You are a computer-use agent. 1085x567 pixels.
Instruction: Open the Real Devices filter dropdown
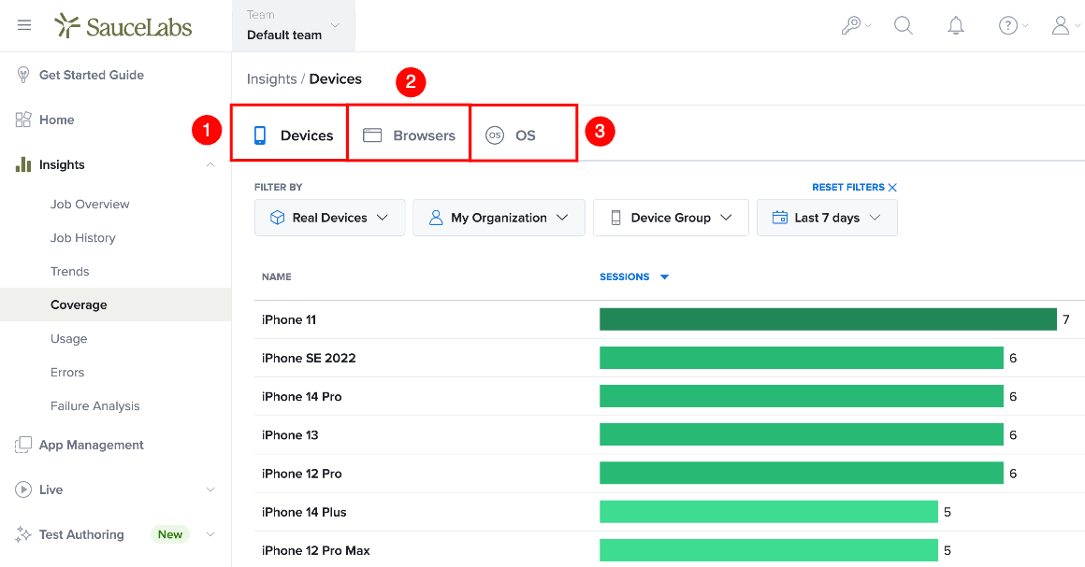[329, 218]
